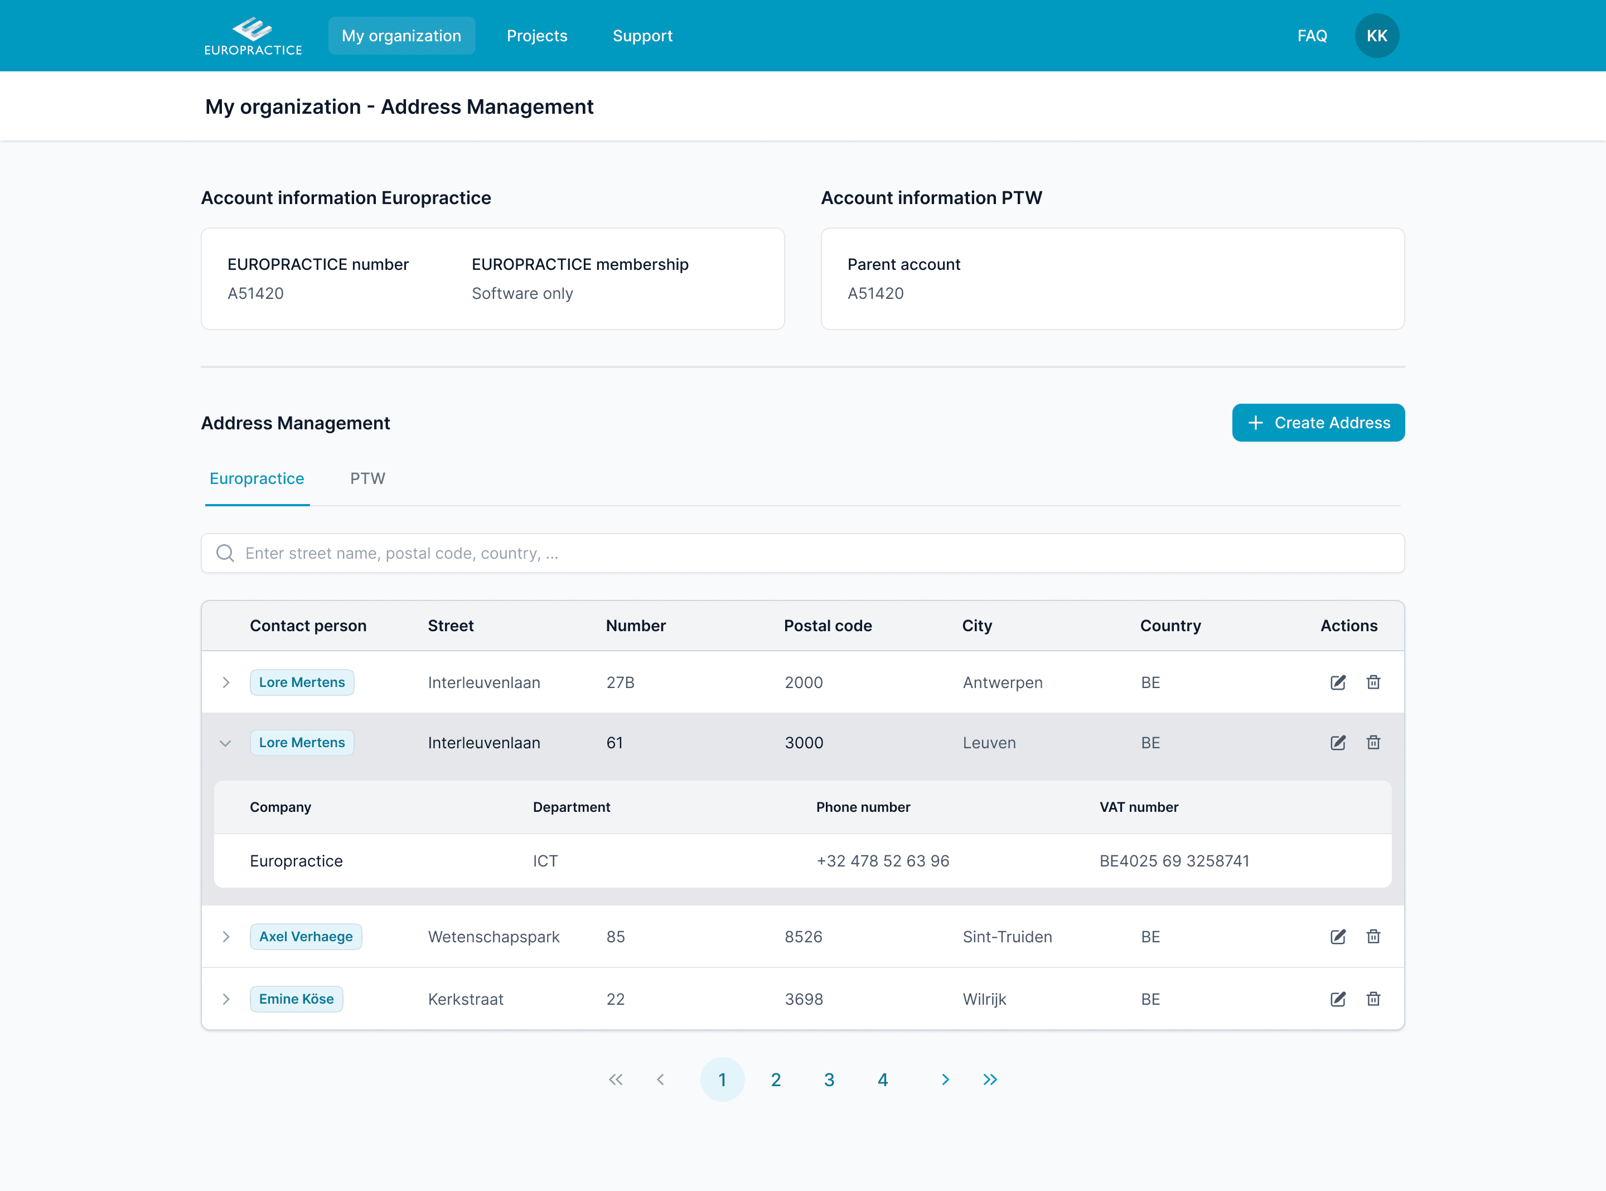Screen dimensions: 1606x1191
Task: Click the Europractice company cell
Action: click(x=296, y=861)
